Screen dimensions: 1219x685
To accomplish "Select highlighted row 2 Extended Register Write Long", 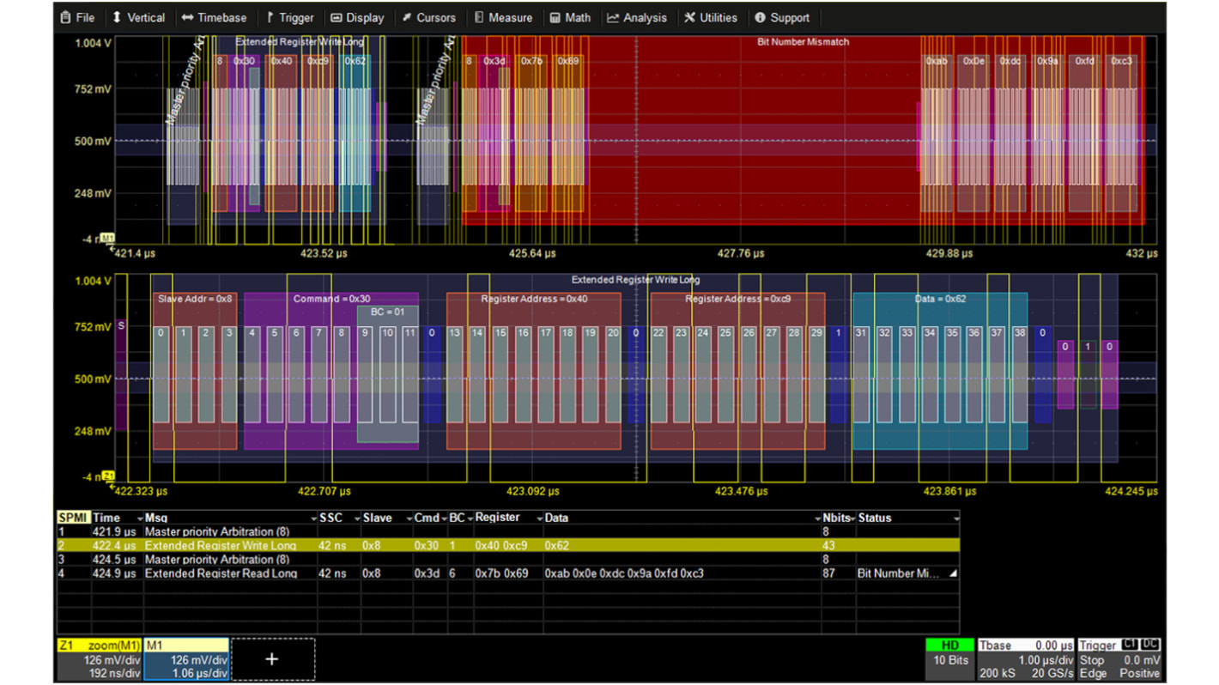I will pos(506,545).
